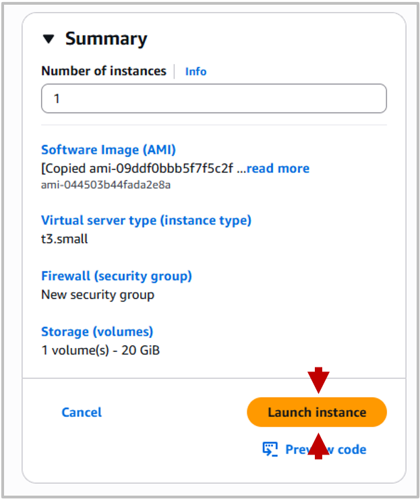The height and width of the screenshot is (499, 420).
Task: Click the Preview code terminal icon
Action: click(x=270, y=449)
